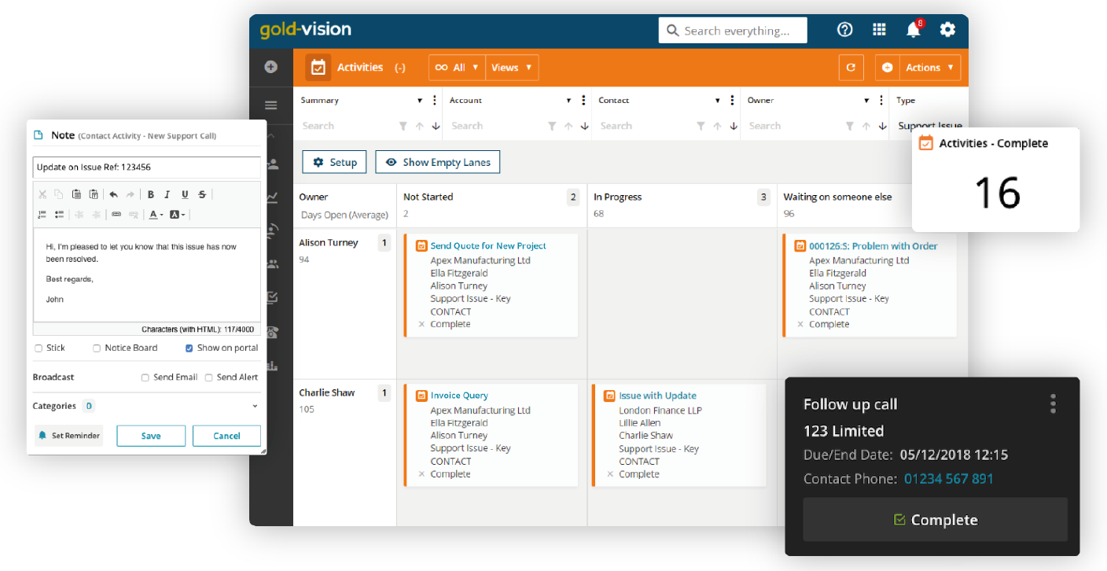Viewport: 1107px width, 571px height.
Task: Mark Follow up call as Complete
Action: (935, 519)
